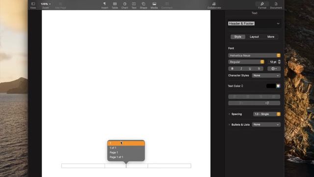Click the Text panel heading
The height and width of the screenshot is (177, 314).
(254, 13)
